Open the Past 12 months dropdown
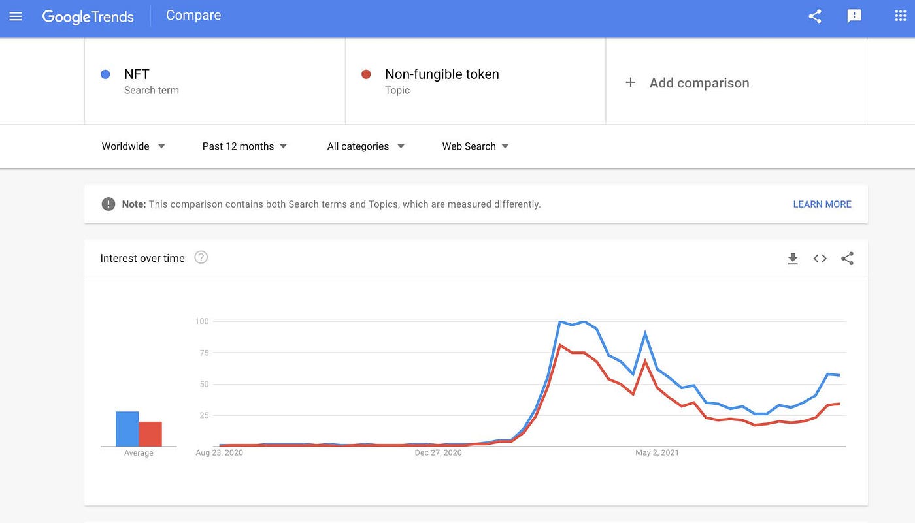 click(244, 146)
